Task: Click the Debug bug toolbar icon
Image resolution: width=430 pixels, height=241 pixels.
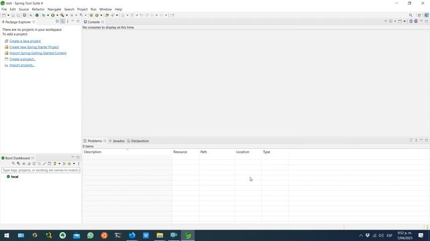Action: click(x=43, y=15)
